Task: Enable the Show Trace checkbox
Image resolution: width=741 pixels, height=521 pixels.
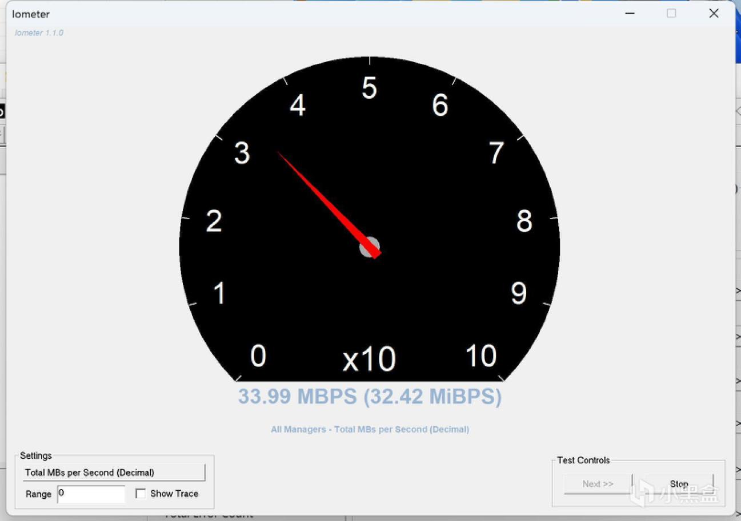Action: pyautogui.click(x=141, y=494)
